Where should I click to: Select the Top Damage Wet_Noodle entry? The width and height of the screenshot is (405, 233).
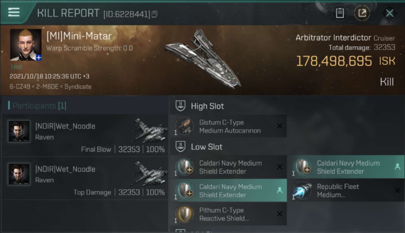pos(85,178)
